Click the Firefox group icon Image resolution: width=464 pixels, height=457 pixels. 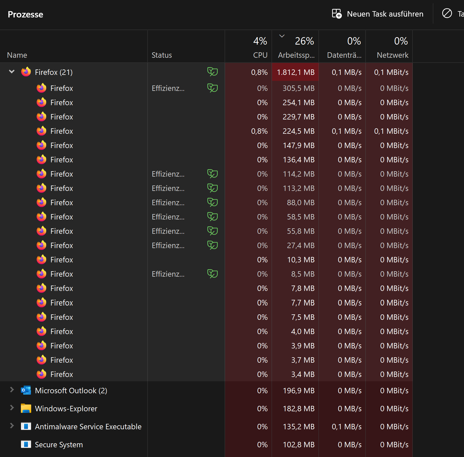click(x=26, y=72)
